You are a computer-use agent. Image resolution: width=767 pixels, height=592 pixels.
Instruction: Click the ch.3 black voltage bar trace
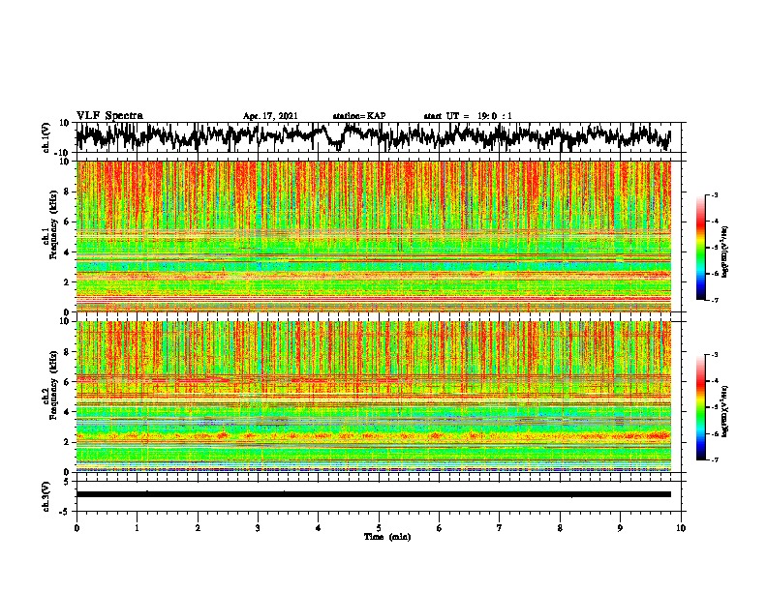(x=374, y=494)
